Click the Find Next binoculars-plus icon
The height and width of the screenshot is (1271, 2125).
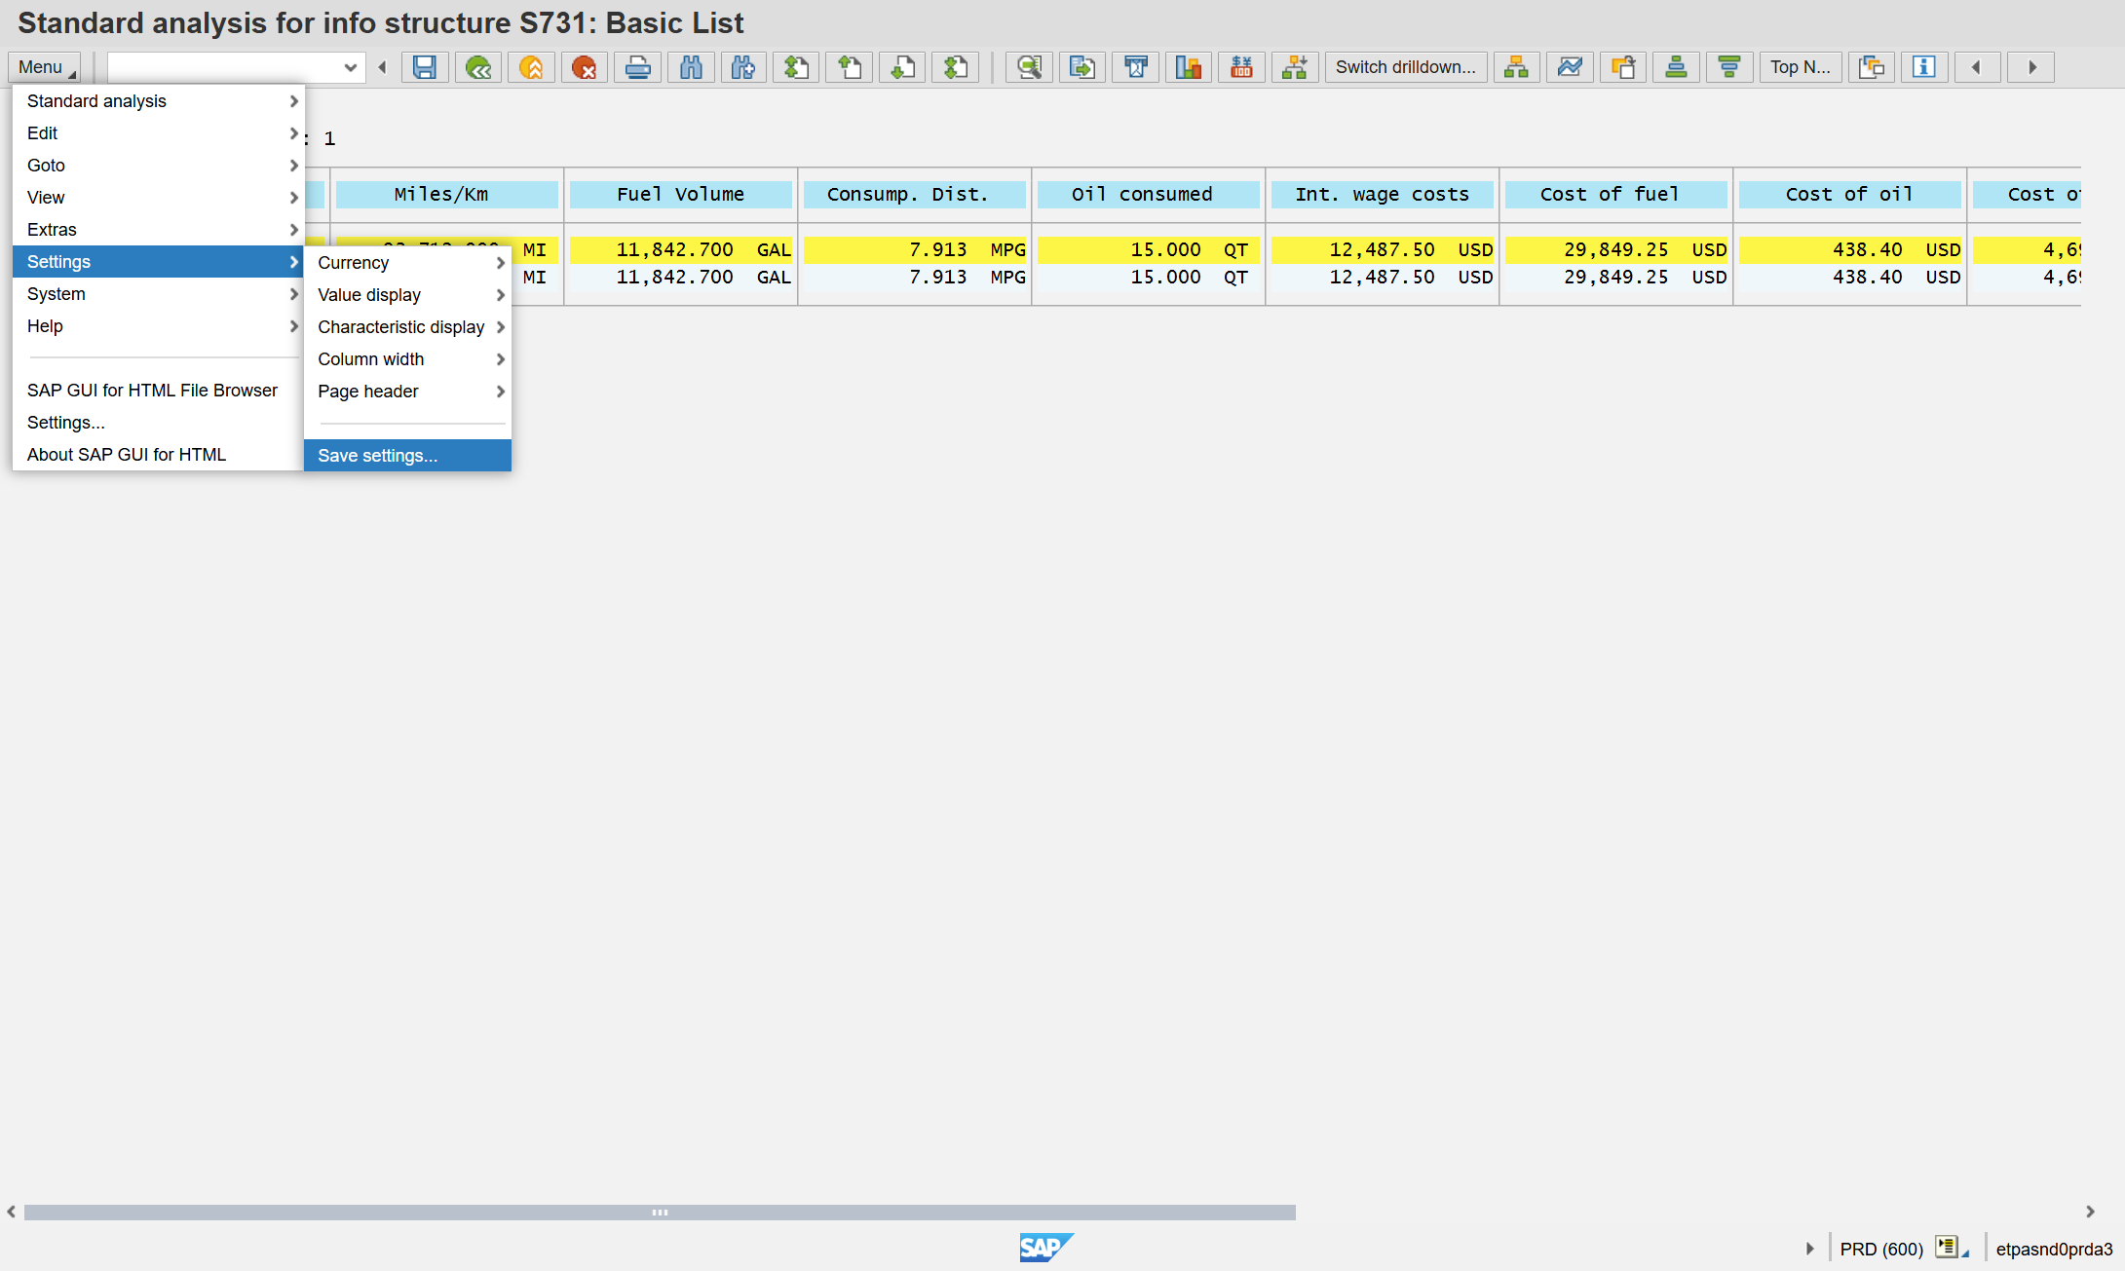click(x=743, y=67)
